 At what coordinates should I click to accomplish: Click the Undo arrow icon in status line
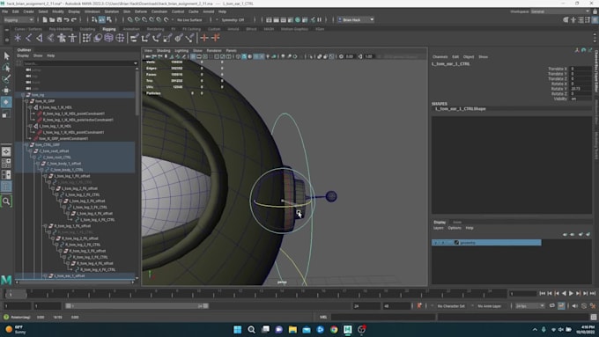[x=66, y=20]
